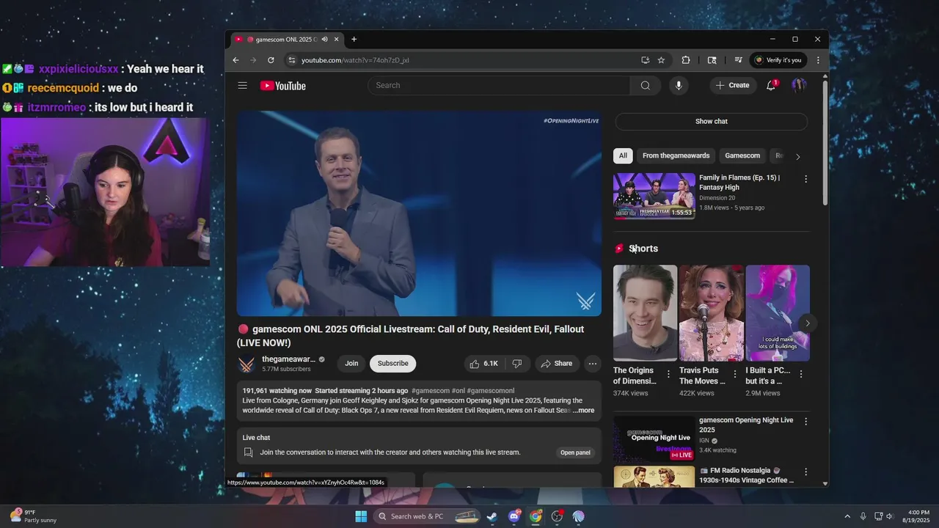Open IGN gamescom Opening Night Live thumbnail
Screen dimensions: 939x528
654,439
